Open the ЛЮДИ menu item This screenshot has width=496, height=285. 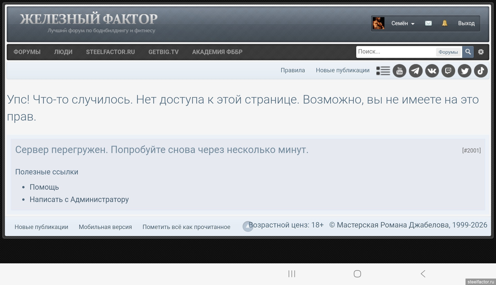[x=63, y=52]
